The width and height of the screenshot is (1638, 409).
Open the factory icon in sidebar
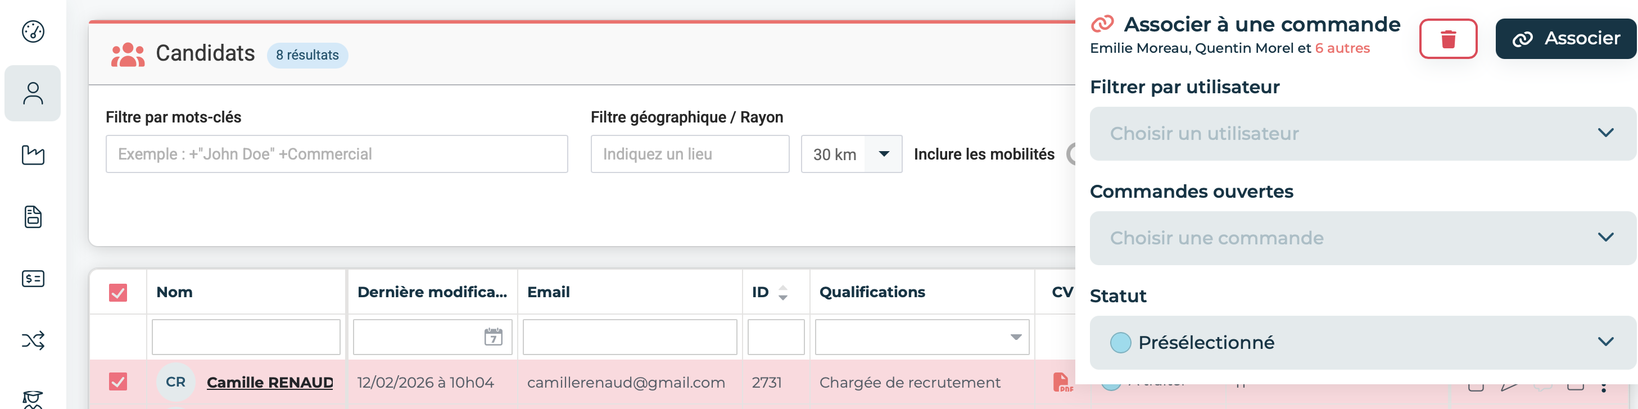[33, 155]
